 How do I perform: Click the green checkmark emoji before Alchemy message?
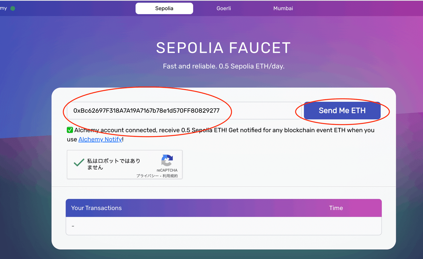tap(70, 130)
